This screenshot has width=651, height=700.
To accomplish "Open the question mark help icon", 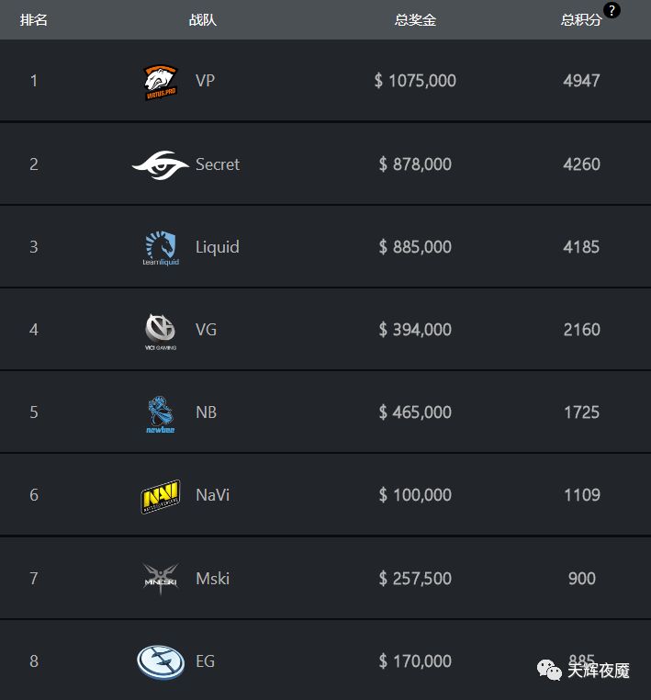I will pyautogui.click(x=612, y=10).
